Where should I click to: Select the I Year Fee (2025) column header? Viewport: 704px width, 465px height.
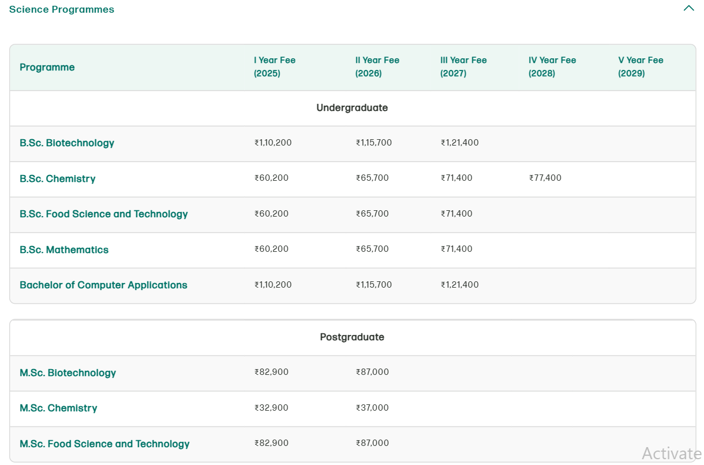(x=275, y=66)
